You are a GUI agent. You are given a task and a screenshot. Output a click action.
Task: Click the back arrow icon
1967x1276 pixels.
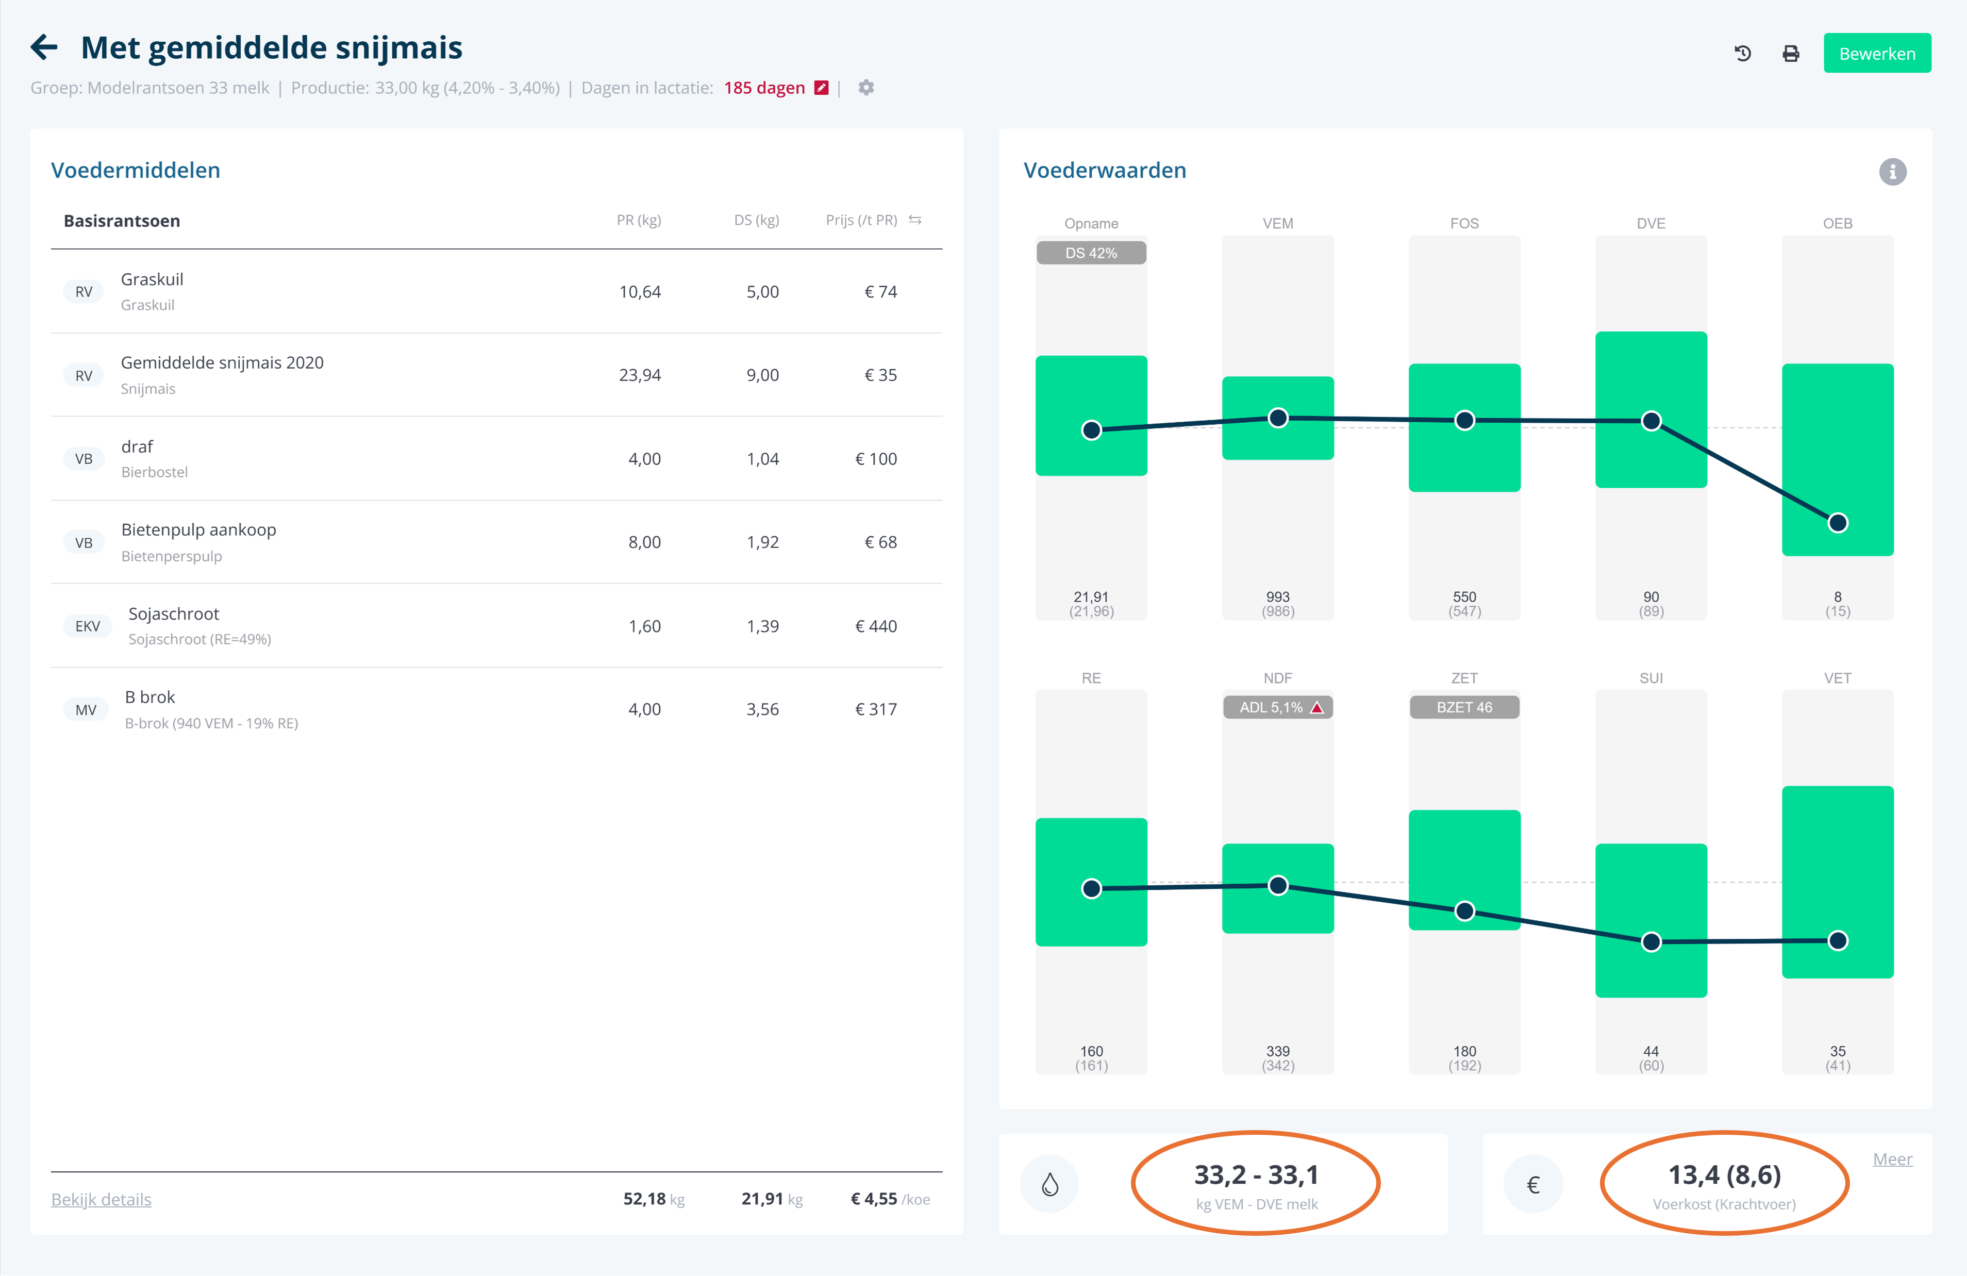[44, 48]
